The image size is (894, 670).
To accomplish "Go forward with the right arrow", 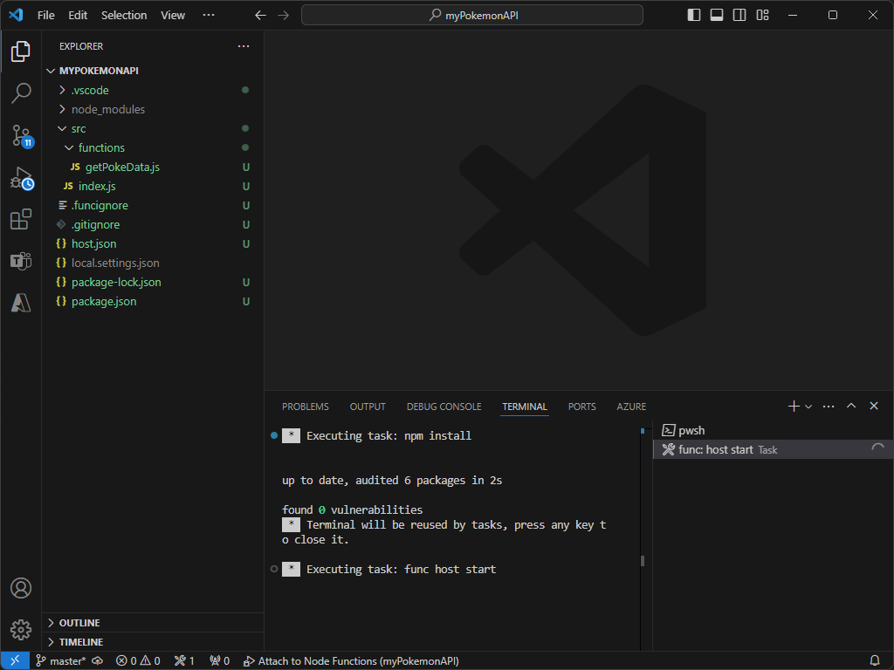I will click(x=284, y=16).
